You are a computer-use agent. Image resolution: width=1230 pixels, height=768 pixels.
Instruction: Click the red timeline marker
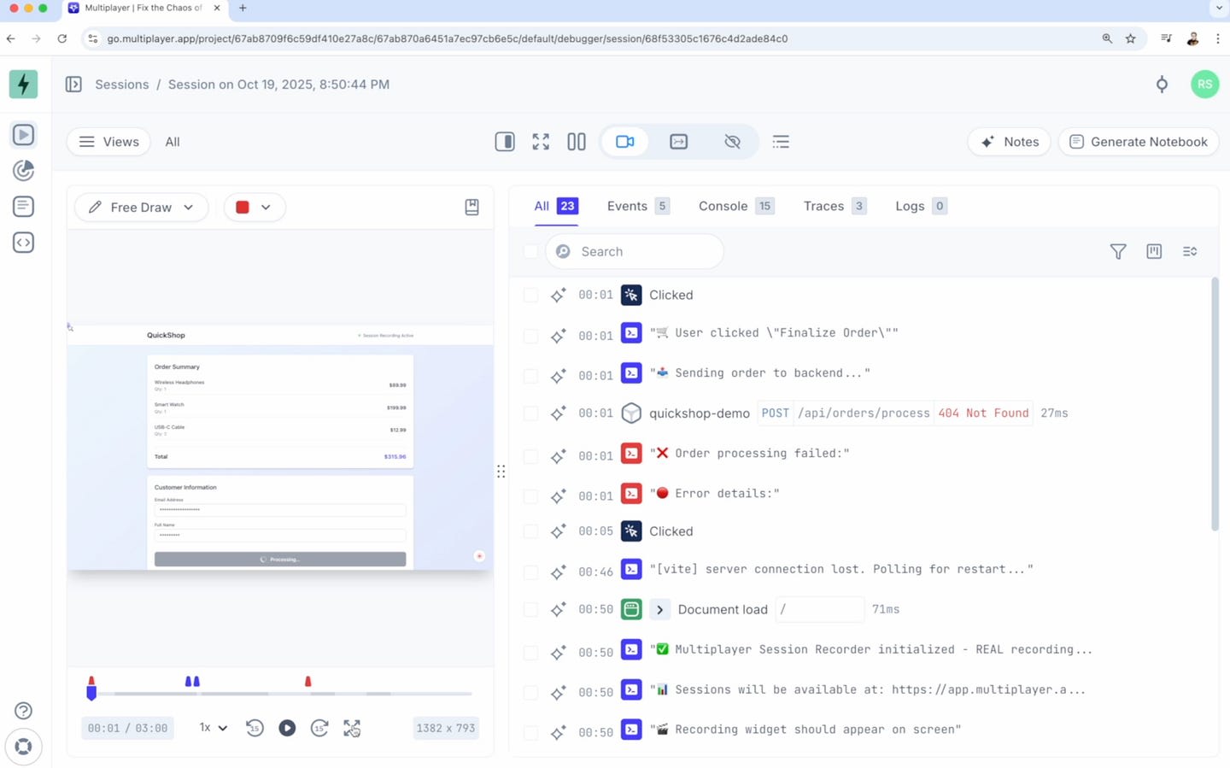click(308, 681)
